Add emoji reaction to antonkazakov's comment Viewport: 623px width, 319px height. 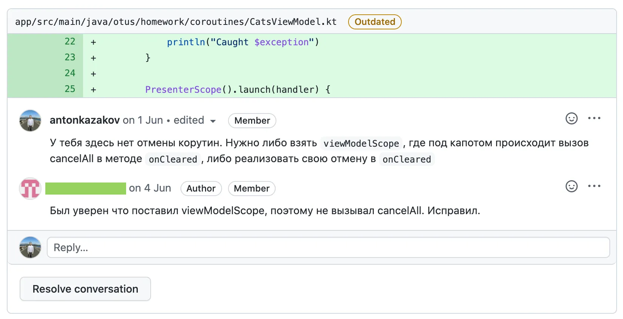[x=571, y=118]
